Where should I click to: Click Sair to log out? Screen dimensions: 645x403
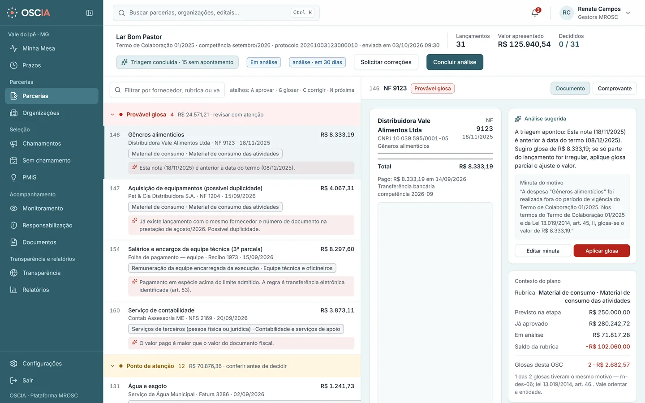tap(52, 381)
